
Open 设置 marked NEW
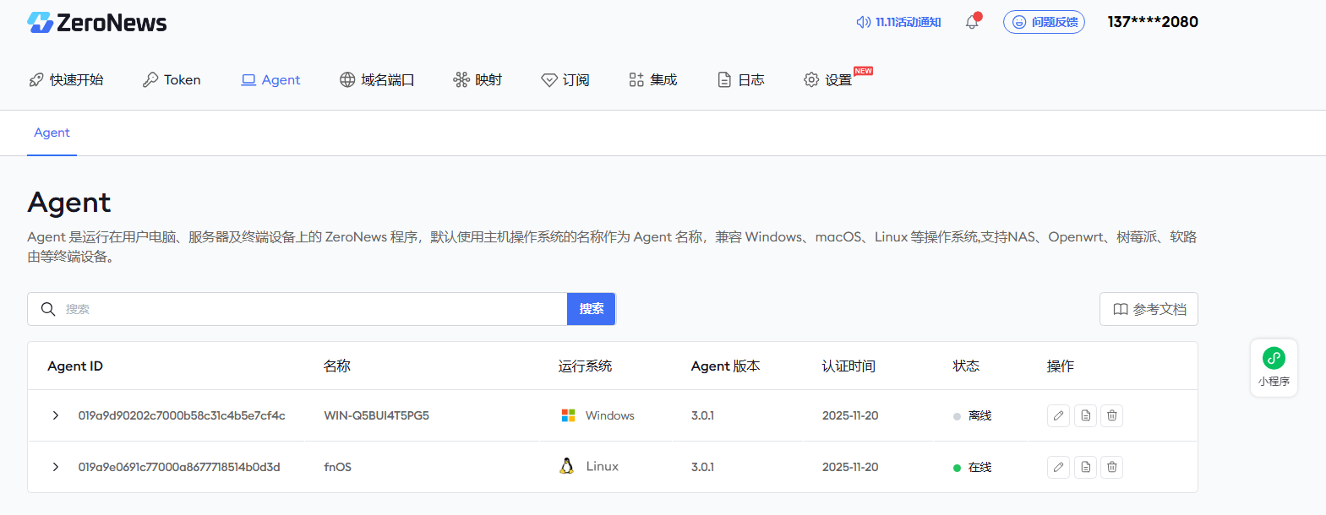[829, 79]
